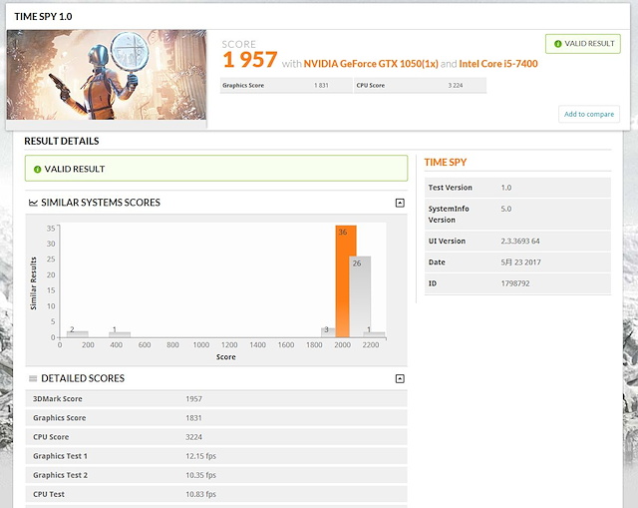Click the SystemInfo Version 5.0 row

(x=517, y=215)
